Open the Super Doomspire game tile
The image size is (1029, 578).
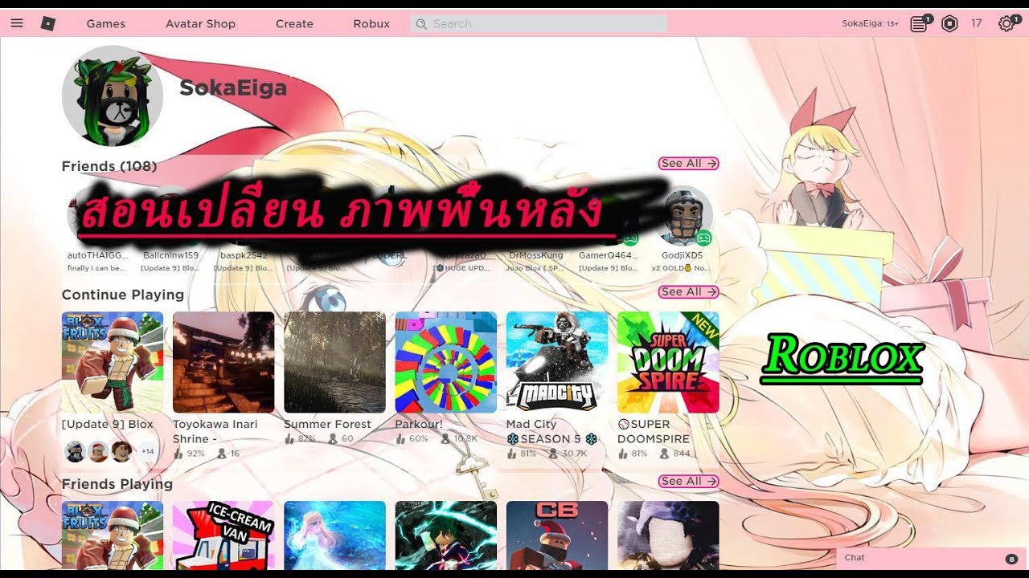click(668, 362)
